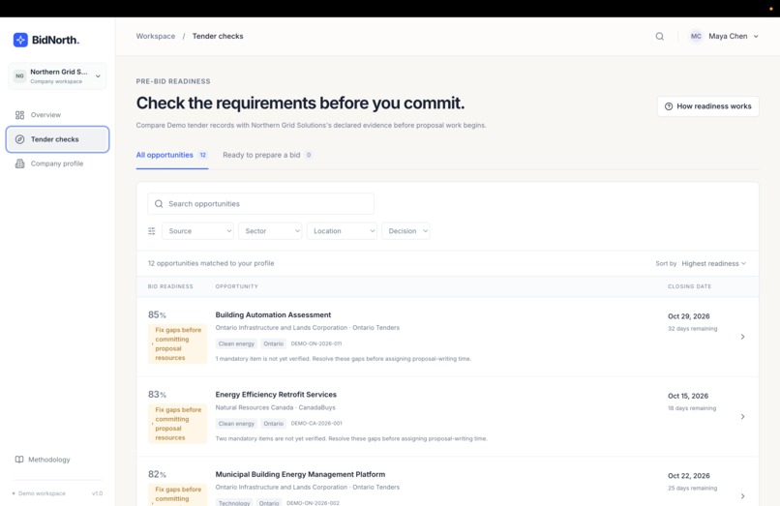Click the 32 days remaining text
Screen dimensions: 780x506
tap(693, 329)
